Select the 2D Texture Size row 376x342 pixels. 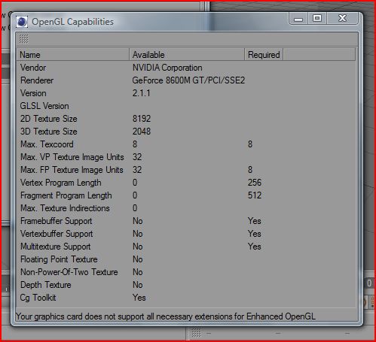pos(186,119)
